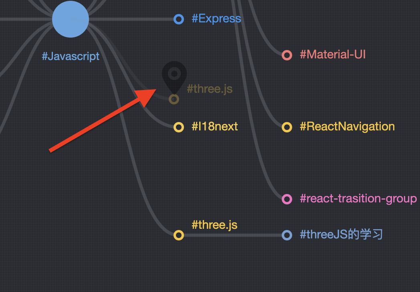Image resolution: width=420 pixels, height=292 pixels.
Task: Click the yellow node ring under bright #three.js
Action: click(179, 235)
